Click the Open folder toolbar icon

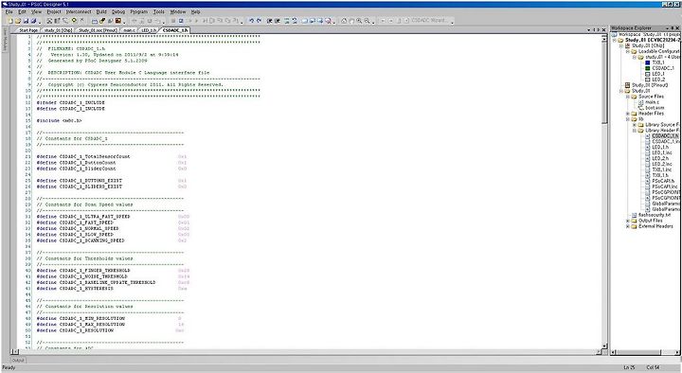18,21
